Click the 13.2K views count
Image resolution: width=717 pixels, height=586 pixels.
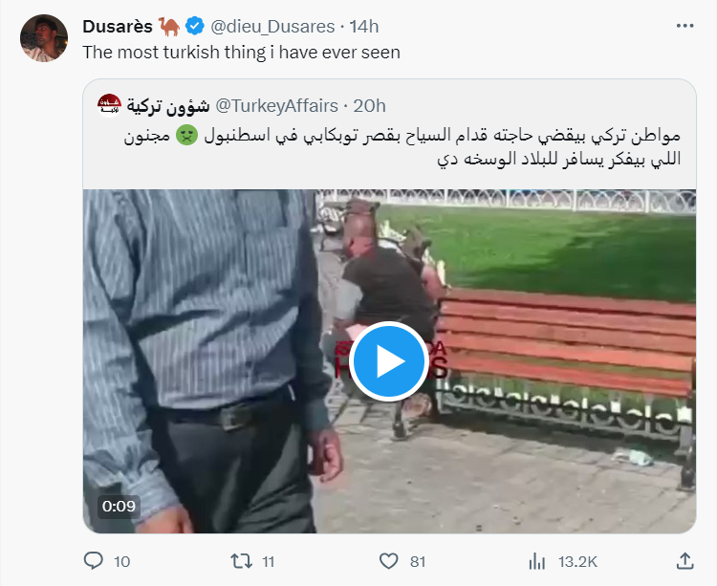pyautogui.click(x=577, y=561)
